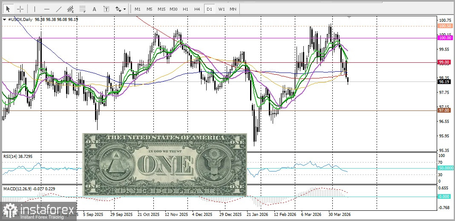Click the one dollar bill image
Image resolution: width=455 pixels, height=221 pixels.
point(165,164)
